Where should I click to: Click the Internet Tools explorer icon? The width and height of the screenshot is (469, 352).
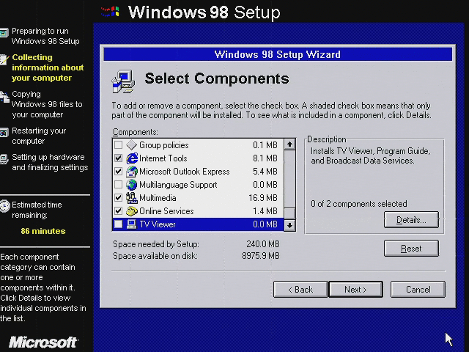coord(132,158)
